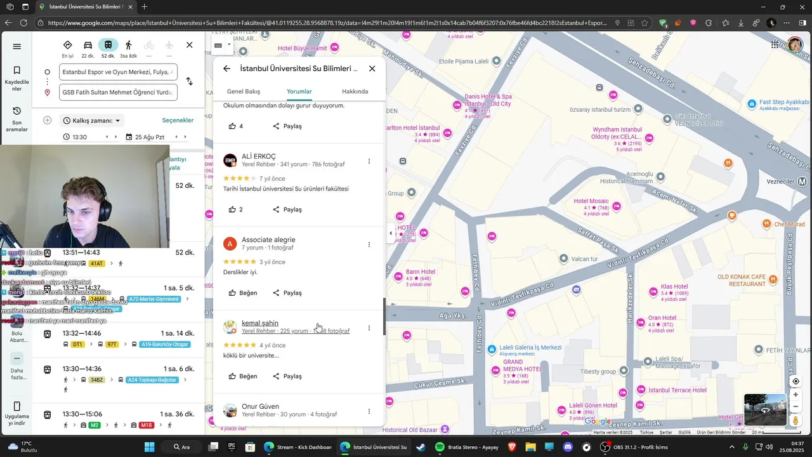Open the browser settings and more menu
Viewport: 812px width, 457px height.
click(787, 23)
